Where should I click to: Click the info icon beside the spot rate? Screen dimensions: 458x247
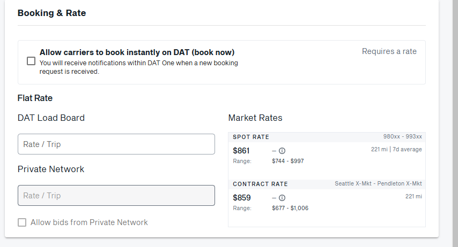[x=282, y=151]
